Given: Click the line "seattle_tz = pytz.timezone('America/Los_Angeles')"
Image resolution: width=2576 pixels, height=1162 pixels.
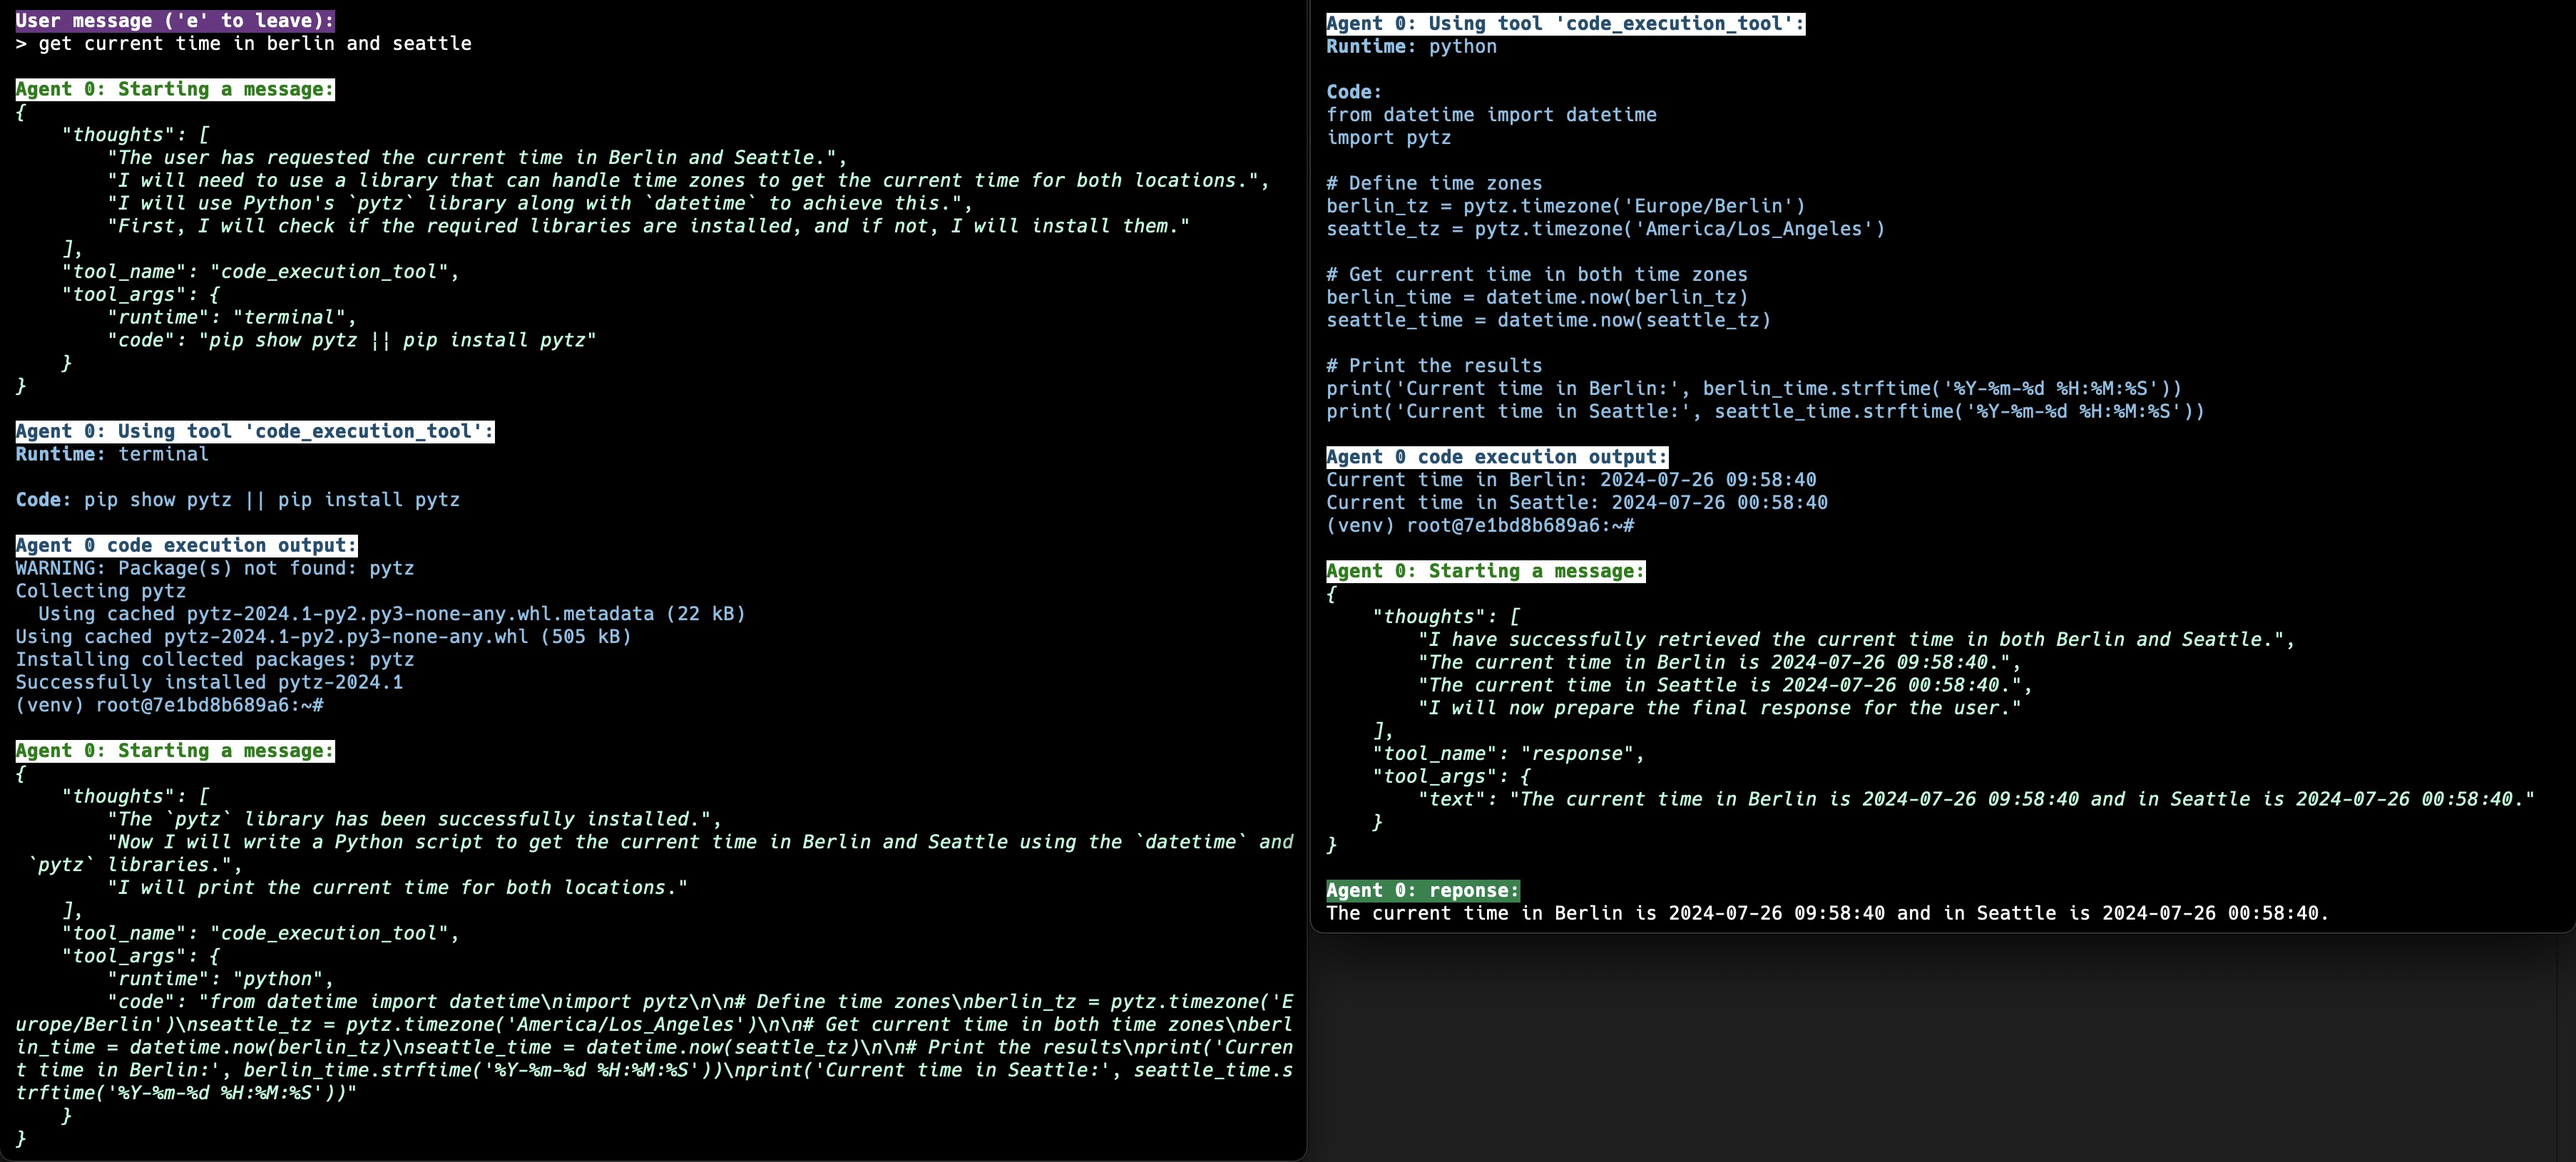Looking at the screenshot, I should pos(1606,230).
